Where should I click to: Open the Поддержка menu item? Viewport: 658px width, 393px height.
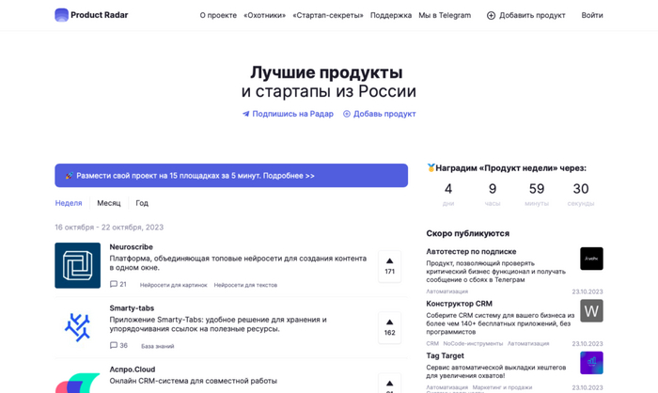[x=391, y=16]
